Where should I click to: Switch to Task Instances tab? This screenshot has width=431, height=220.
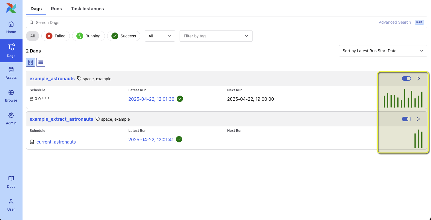pyautogui.click(x=88, y=9)
